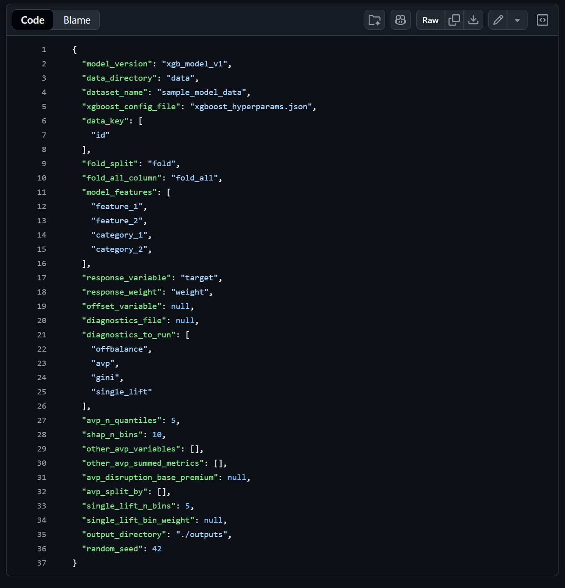This screenshot has height=588, width=565.
Task: Click the "./outputs" output directory value
Action: click(x=202, y=534)
